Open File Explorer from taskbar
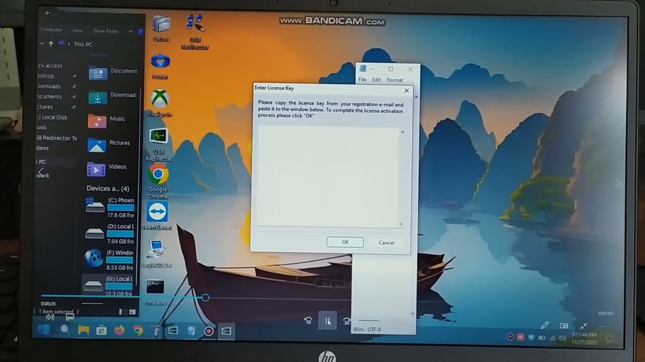The image size is (645, 362). point(84,330)
